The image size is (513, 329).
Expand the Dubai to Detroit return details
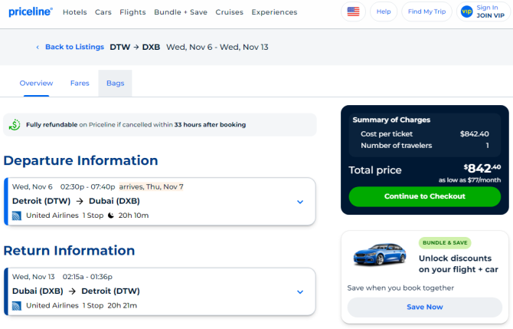(x=300, y=292)
